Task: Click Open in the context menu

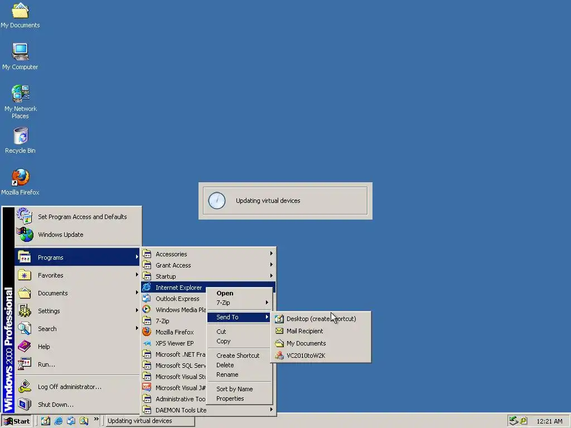Action: pos(239,293)
